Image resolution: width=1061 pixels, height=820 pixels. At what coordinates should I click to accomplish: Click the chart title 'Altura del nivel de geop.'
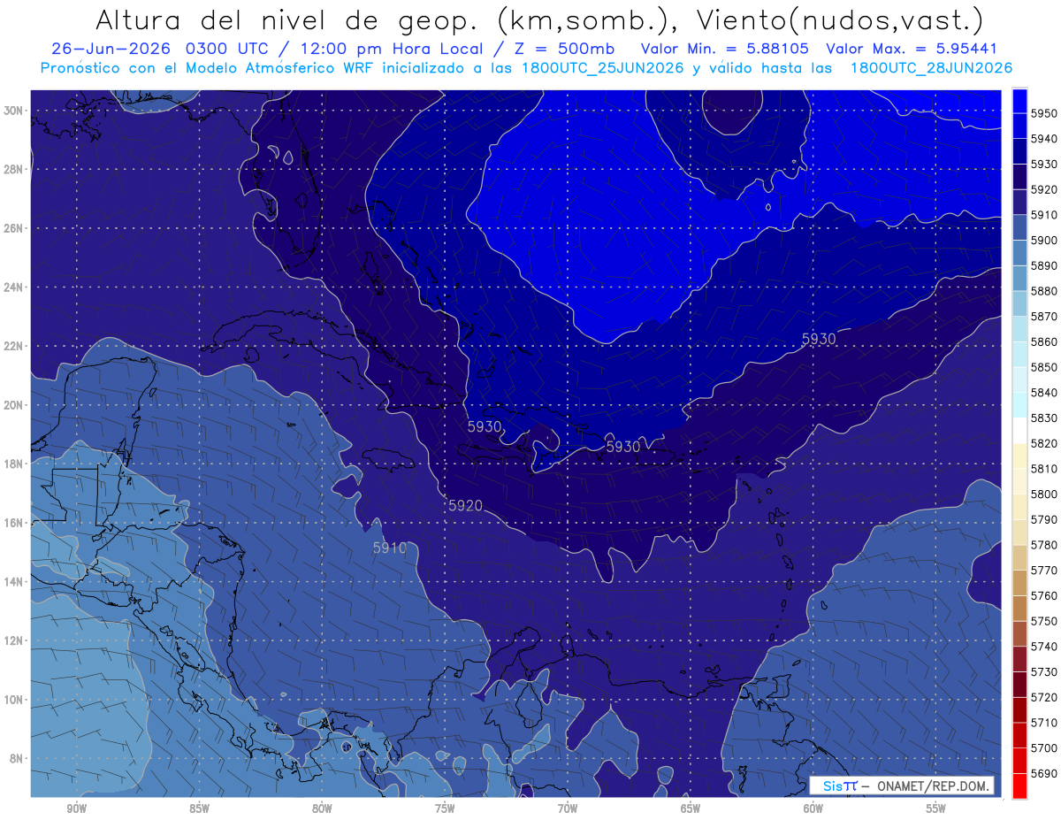pyautogui.click(x=287, y=20)
